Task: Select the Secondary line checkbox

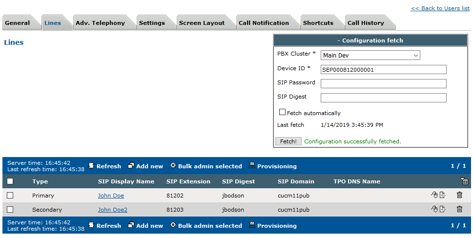Action: point(10,209)
